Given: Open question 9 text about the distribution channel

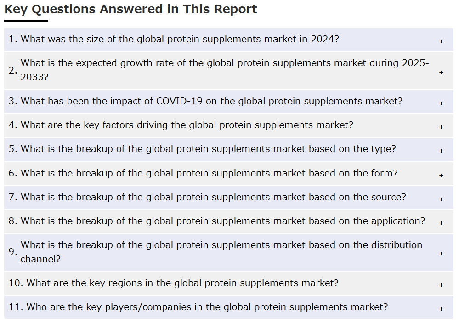Looking at the screenshot, I should 221,252.
